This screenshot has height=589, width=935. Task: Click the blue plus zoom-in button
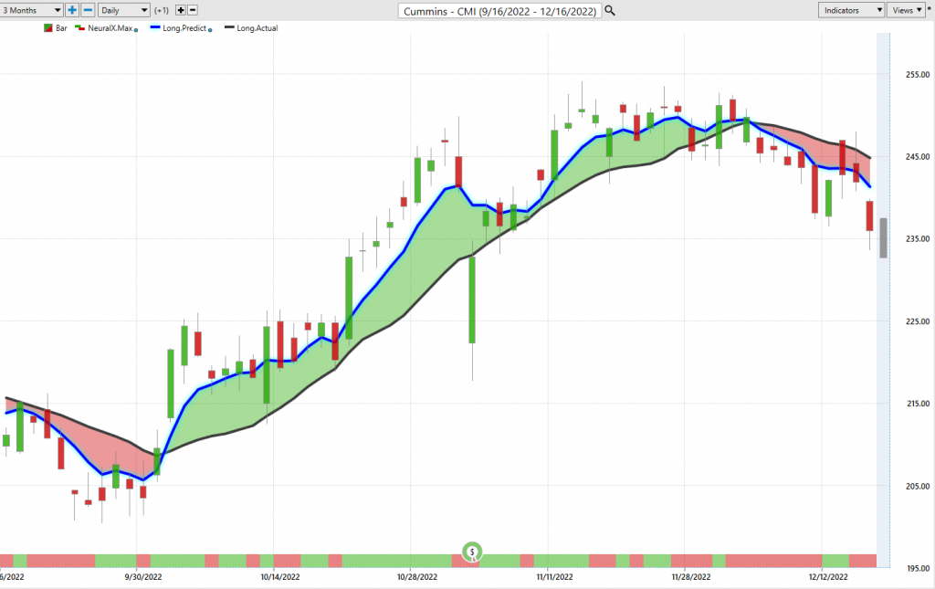72,10
